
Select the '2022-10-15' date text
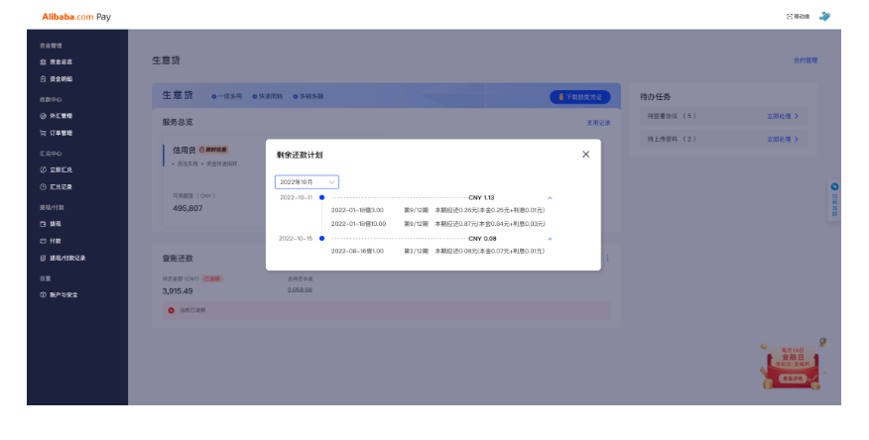[x=296, y=239]
